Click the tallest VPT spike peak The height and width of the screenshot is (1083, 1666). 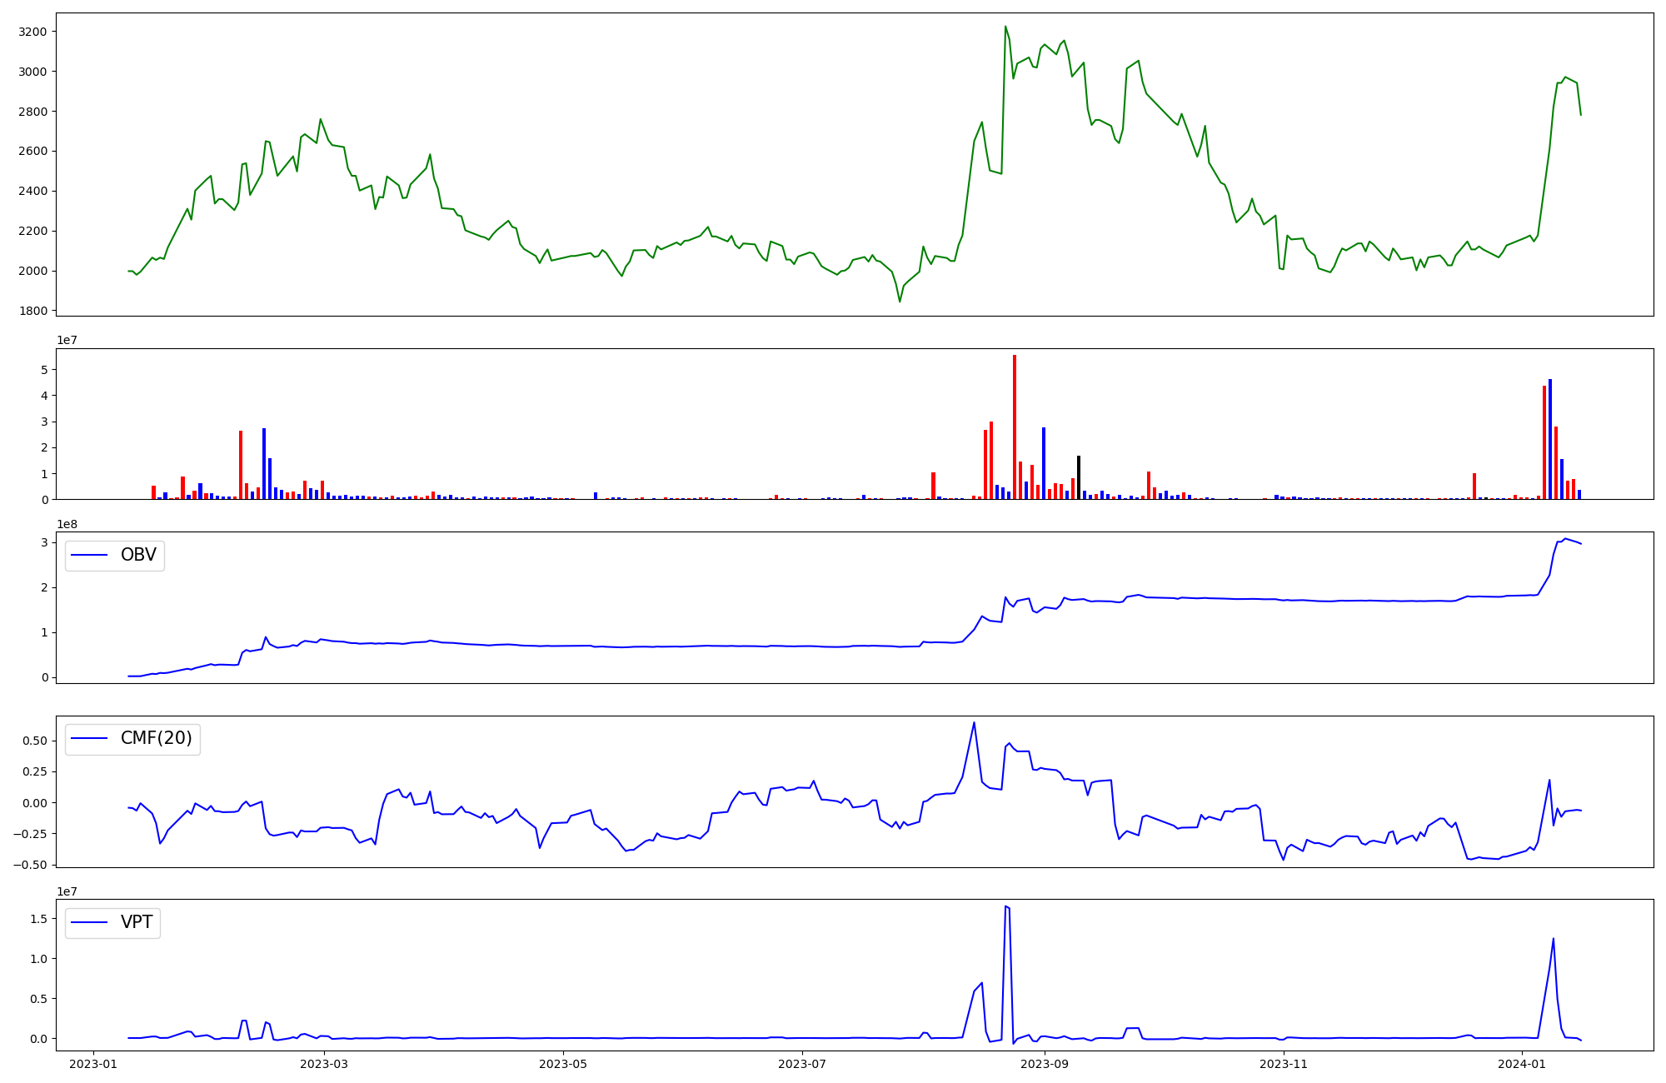(x=1005, y=906)
